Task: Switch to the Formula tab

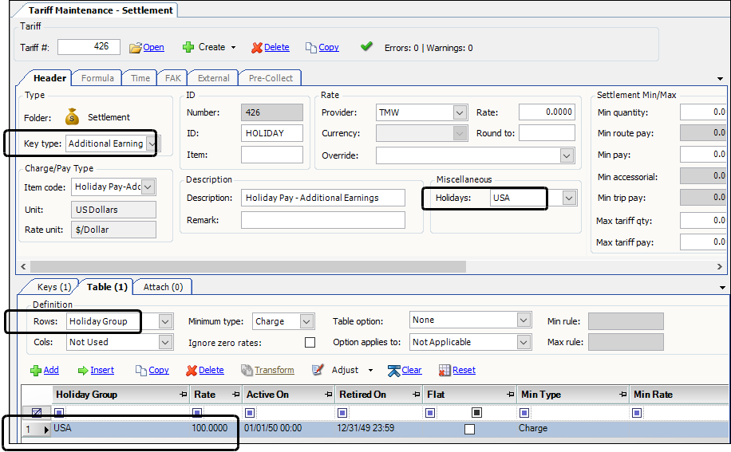Action: [97, 78]
